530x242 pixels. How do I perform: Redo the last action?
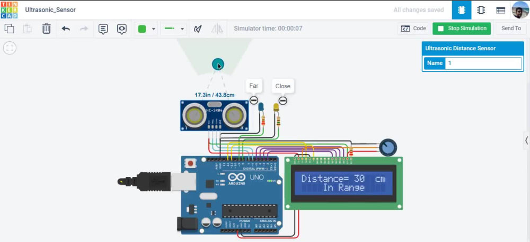click(x=84, y=29)
